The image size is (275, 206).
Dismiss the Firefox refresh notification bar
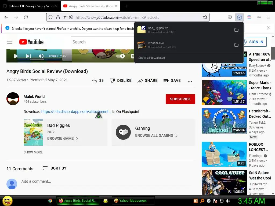pyautogui.click(x=269, y=28)
